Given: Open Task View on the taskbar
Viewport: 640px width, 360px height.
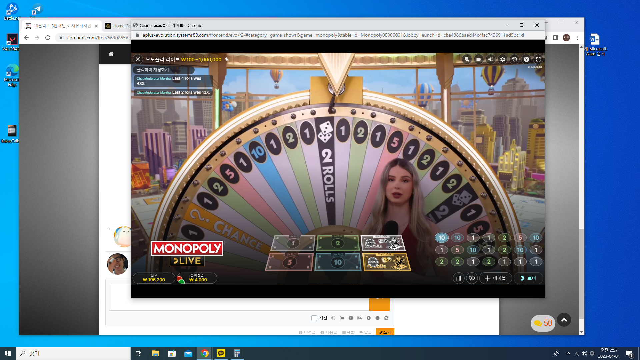Looking at the screenshot, I should tap(139, 353).
